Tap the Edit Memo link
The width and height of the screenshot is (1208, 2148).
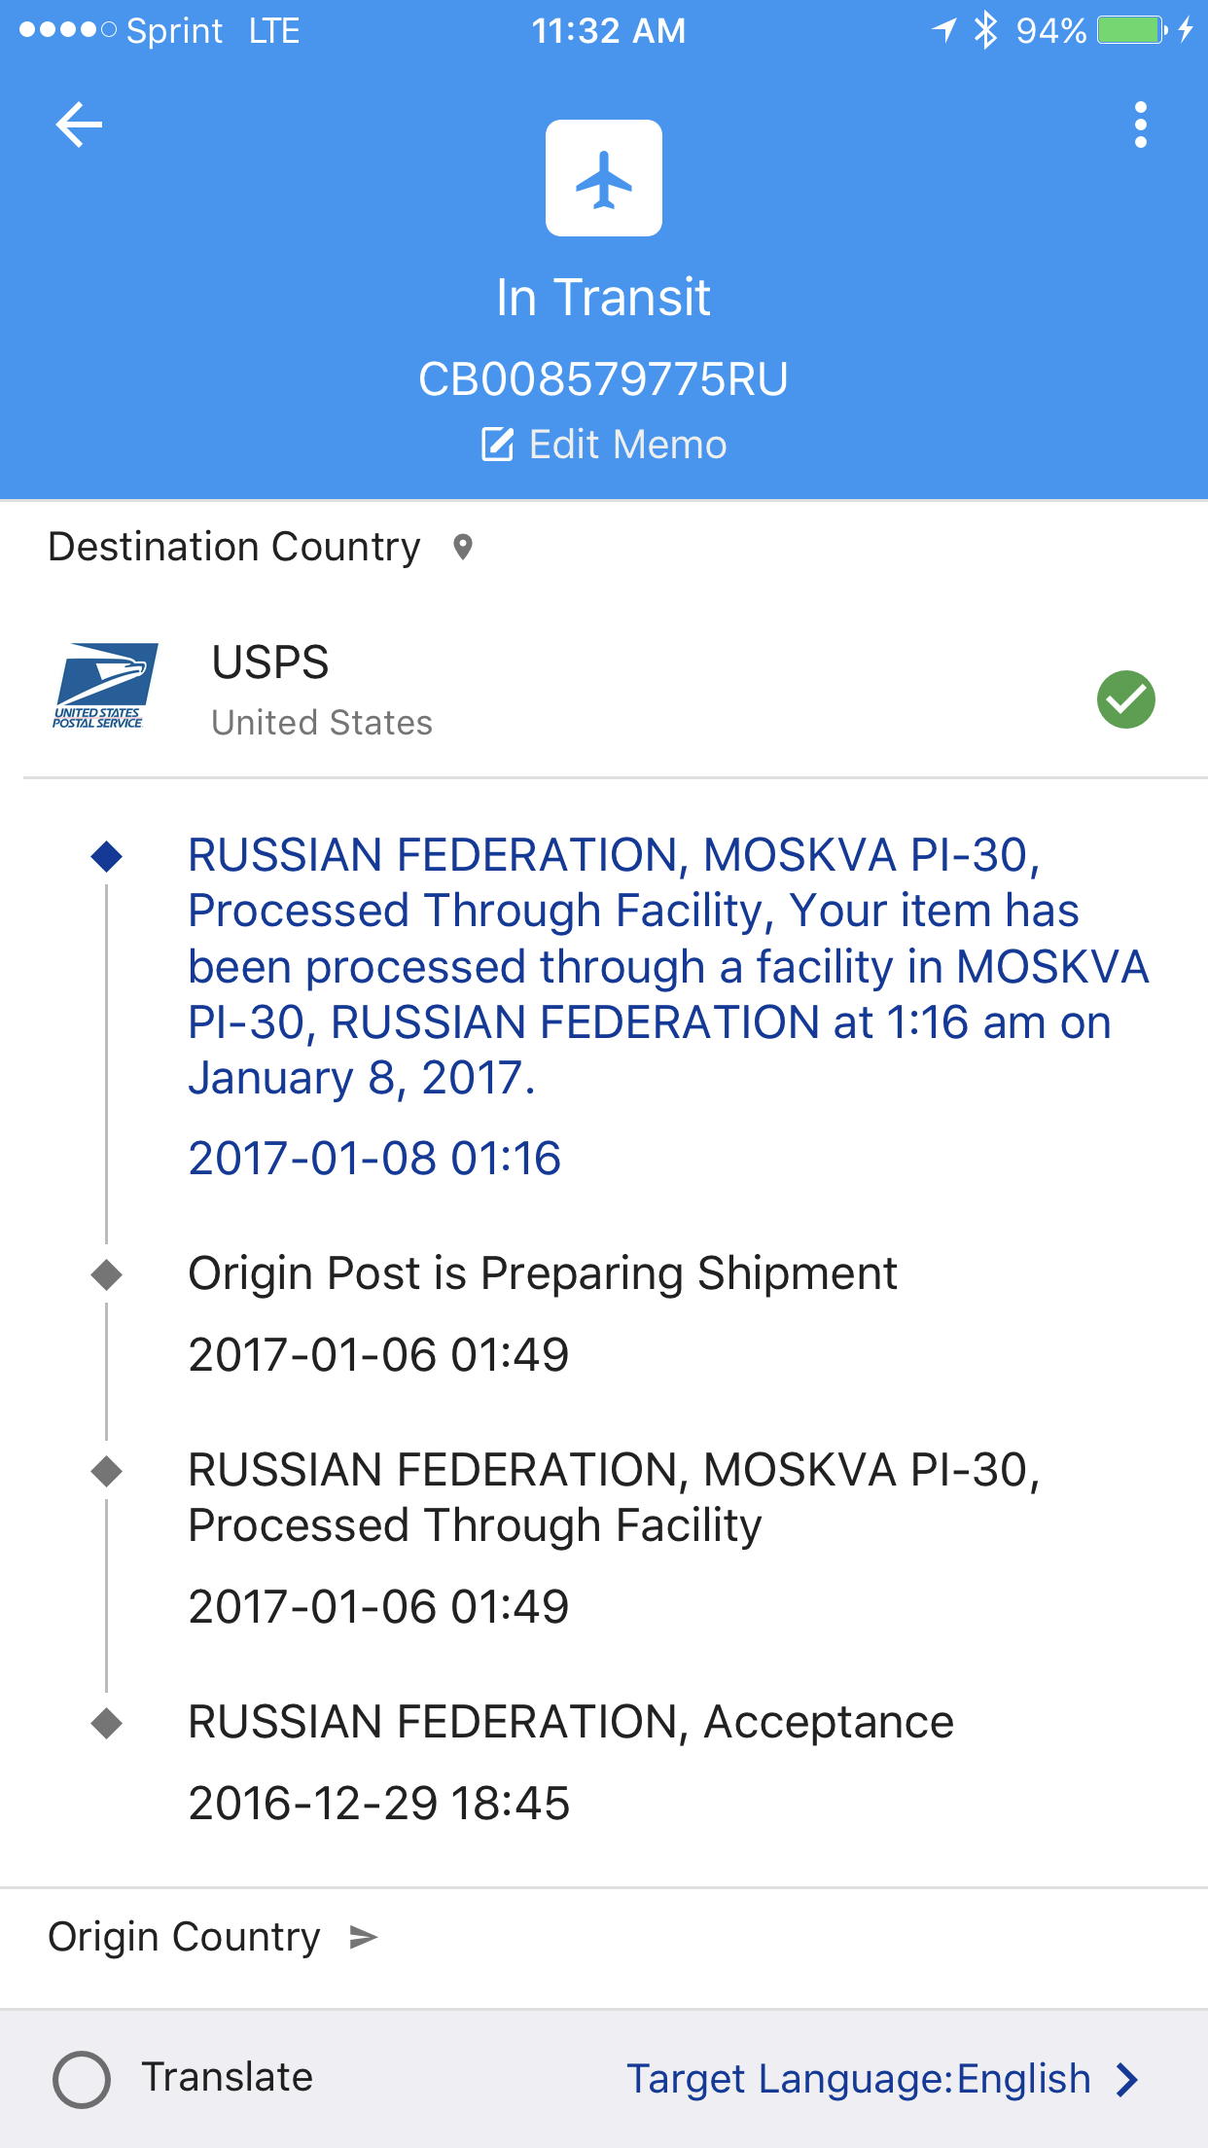(x=627, y=445)
